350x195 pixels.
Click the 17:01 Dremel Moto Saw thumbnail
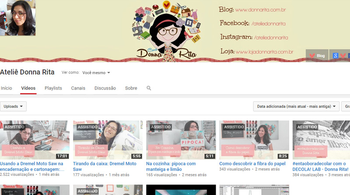(35, 140)
